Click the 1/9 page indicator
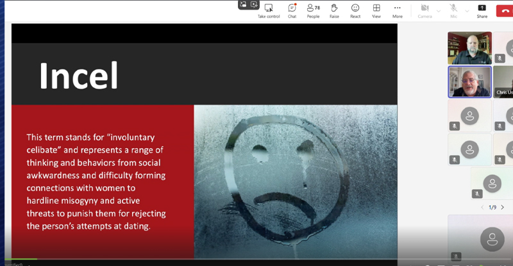513x266 pixels. pos(492,207)
